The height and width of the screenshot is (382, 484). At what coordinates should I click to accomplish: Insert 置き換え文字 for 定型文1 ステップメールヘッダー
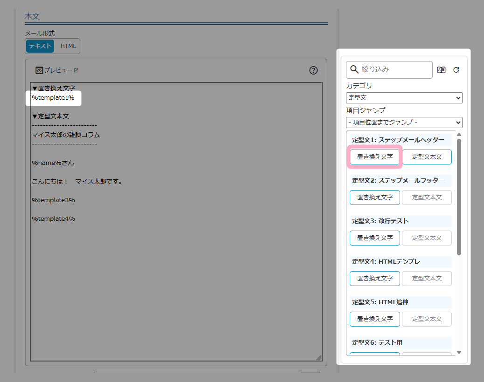375,157
